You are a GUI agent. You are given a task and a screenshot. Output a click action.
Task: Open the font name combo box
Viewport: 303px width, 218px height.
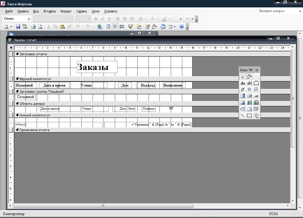point(53,19)
